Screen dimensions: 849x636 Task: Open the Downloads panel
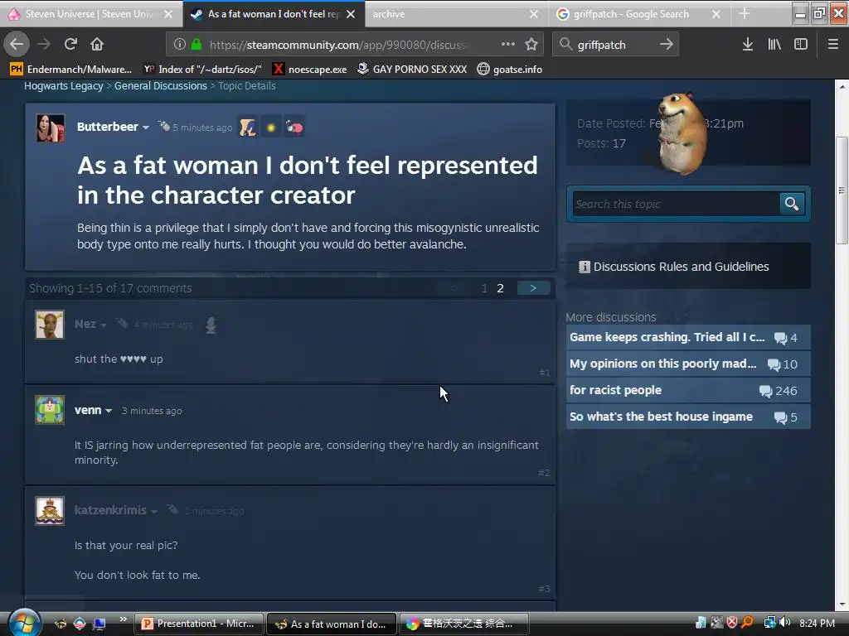[748, 44]
